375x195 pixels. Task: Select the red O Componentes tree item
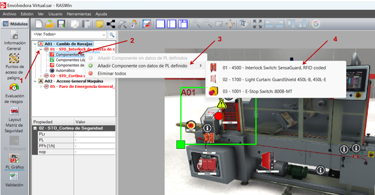pyautogui.click(x=67, y=65)
